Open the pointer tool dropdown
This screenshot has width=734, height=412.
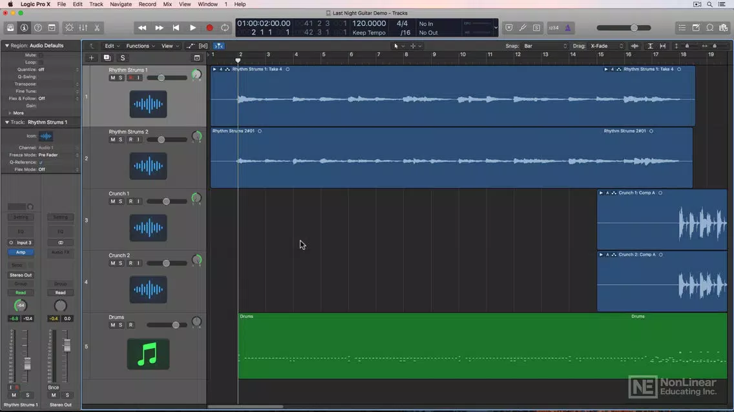click(x=399, y=46)
